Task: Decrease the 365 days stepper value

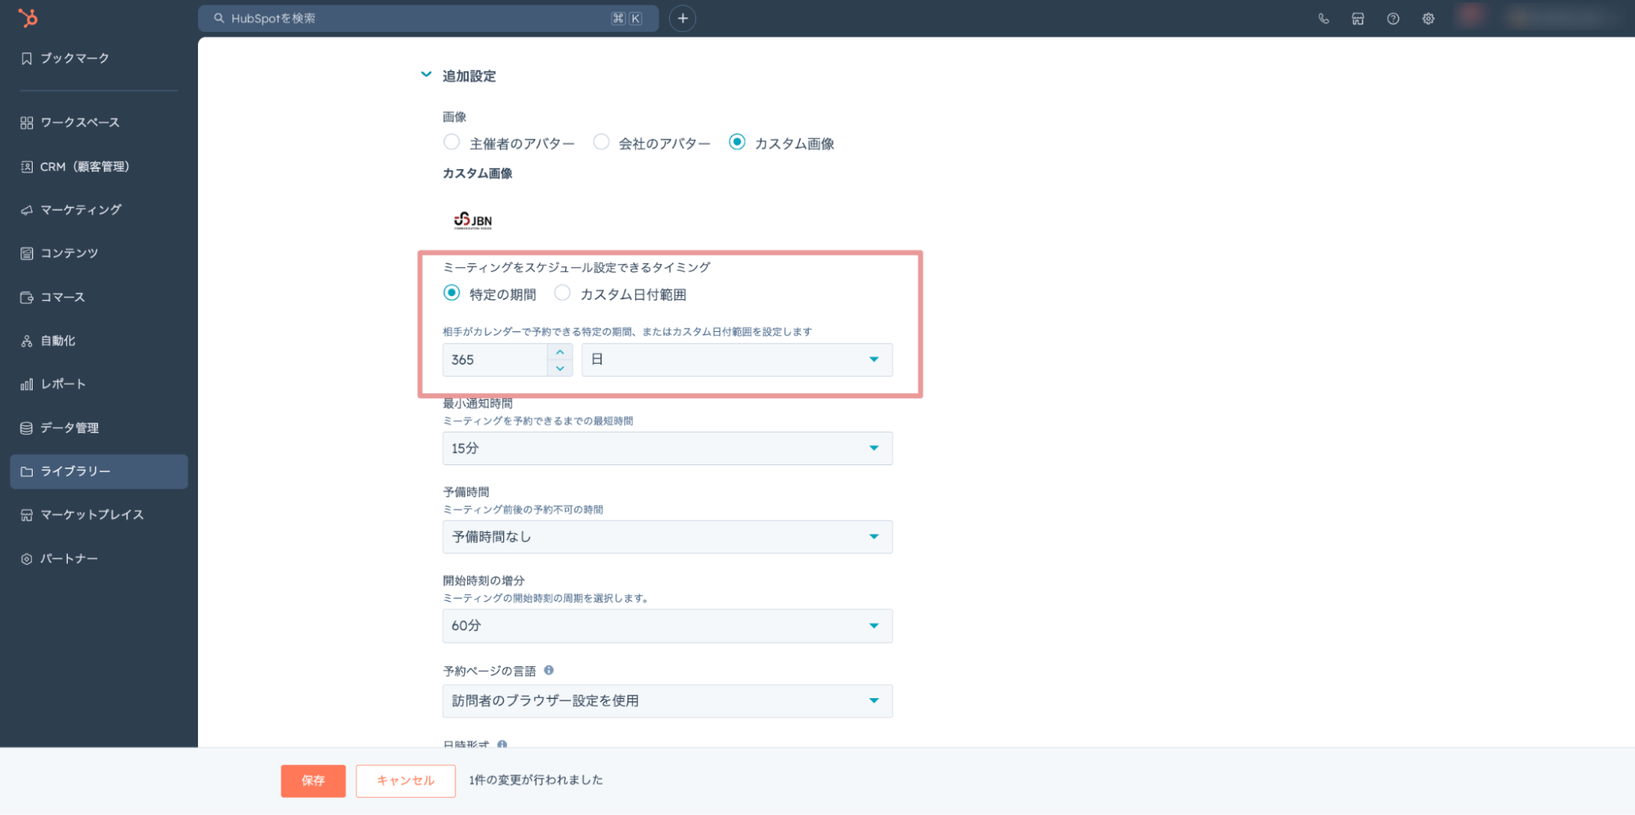Action: tap(560, 369)
